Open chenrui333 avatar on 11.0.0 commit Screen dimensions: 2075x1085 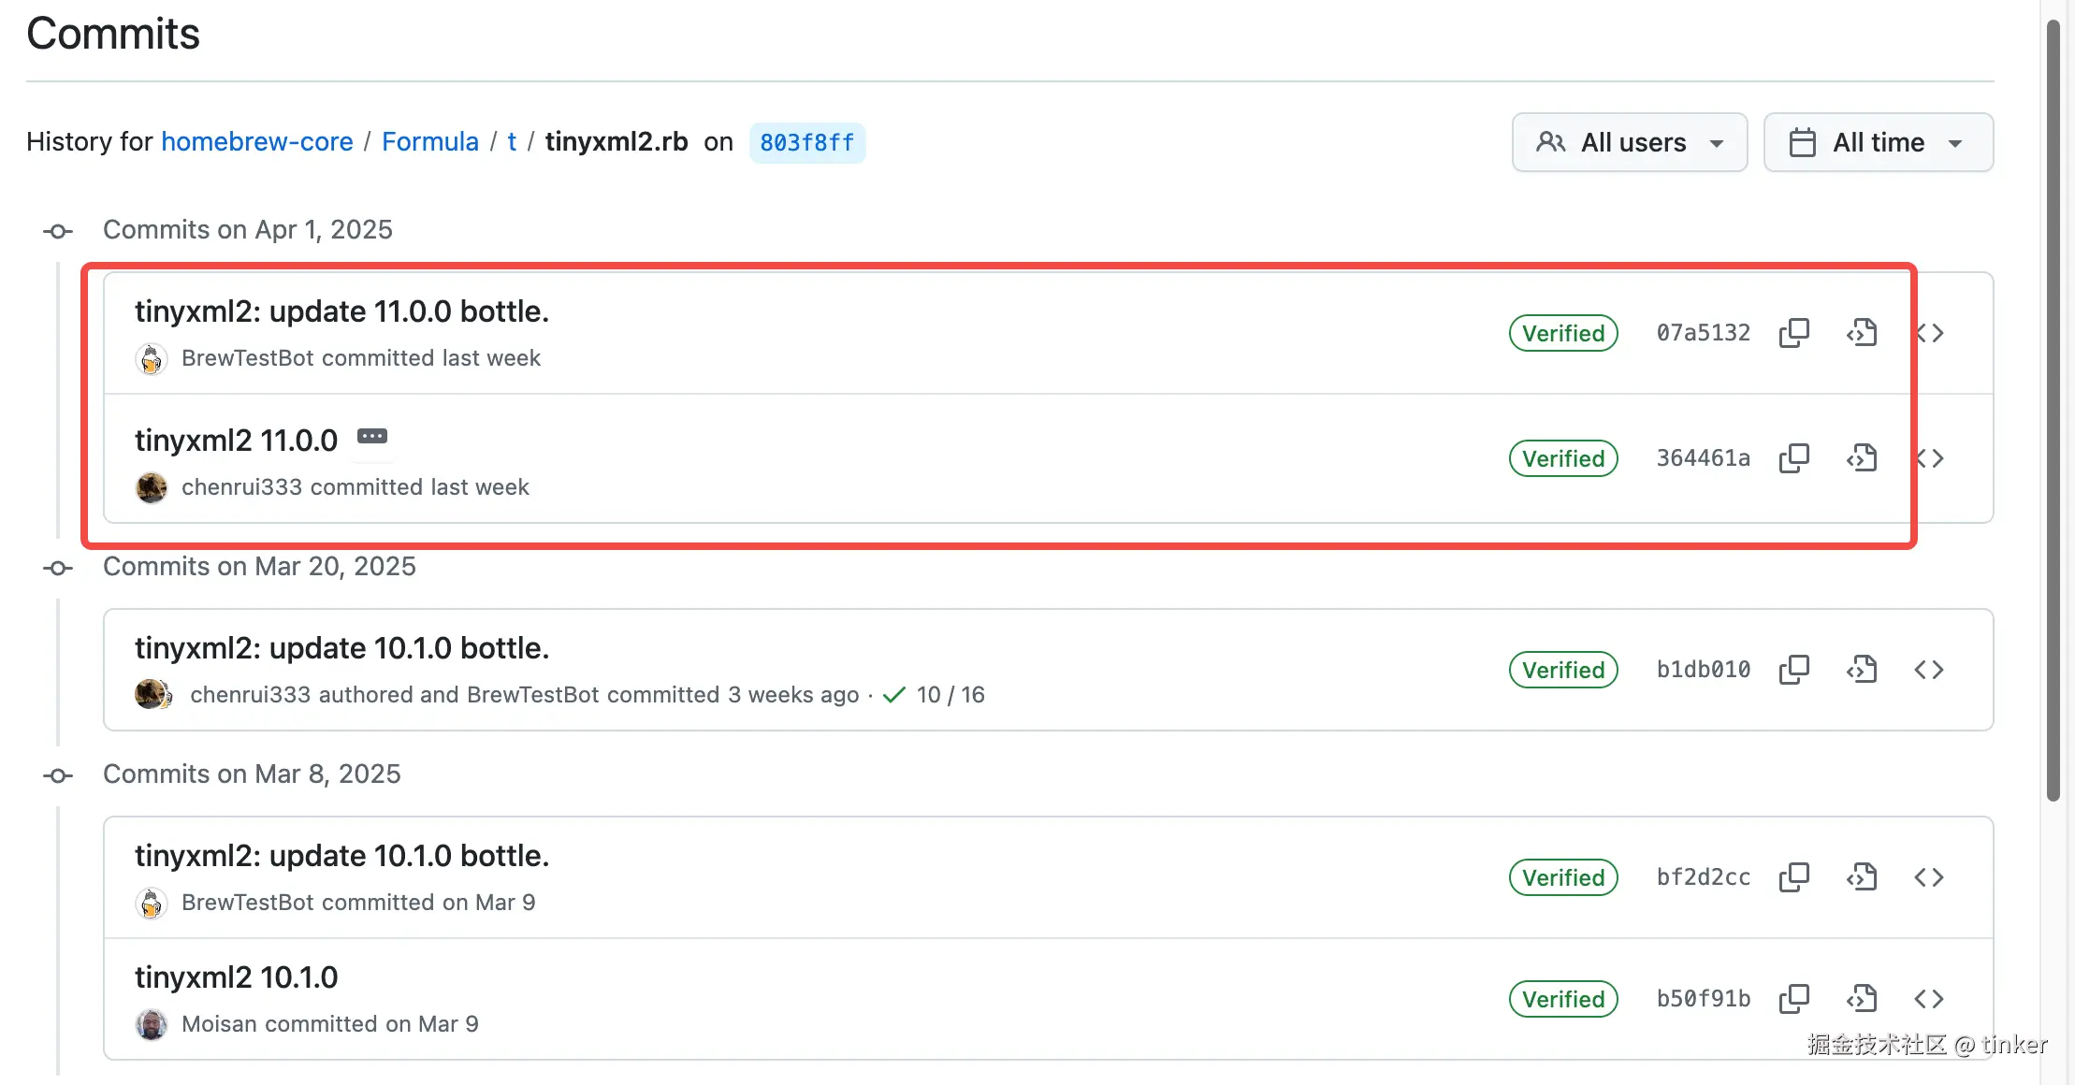[152, 487]
